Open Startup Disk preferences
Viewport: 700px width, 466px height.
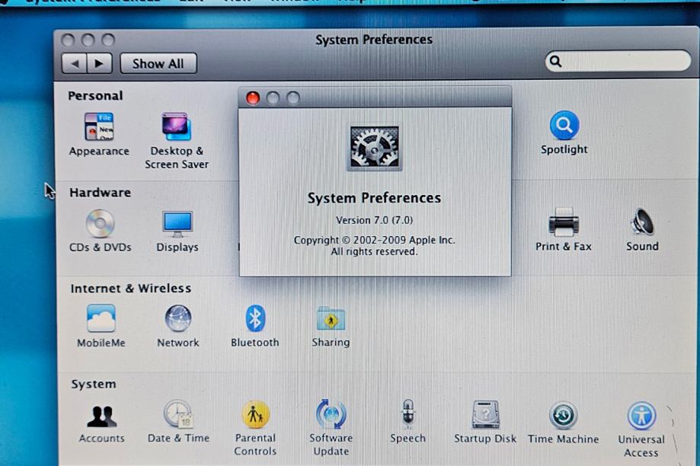[x=485, y=422]
